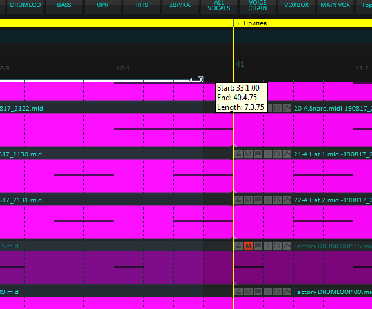Select item titled 20-A.Snare.midi-190817
Viewport: 372px width, 309px height.
[332, 109]
